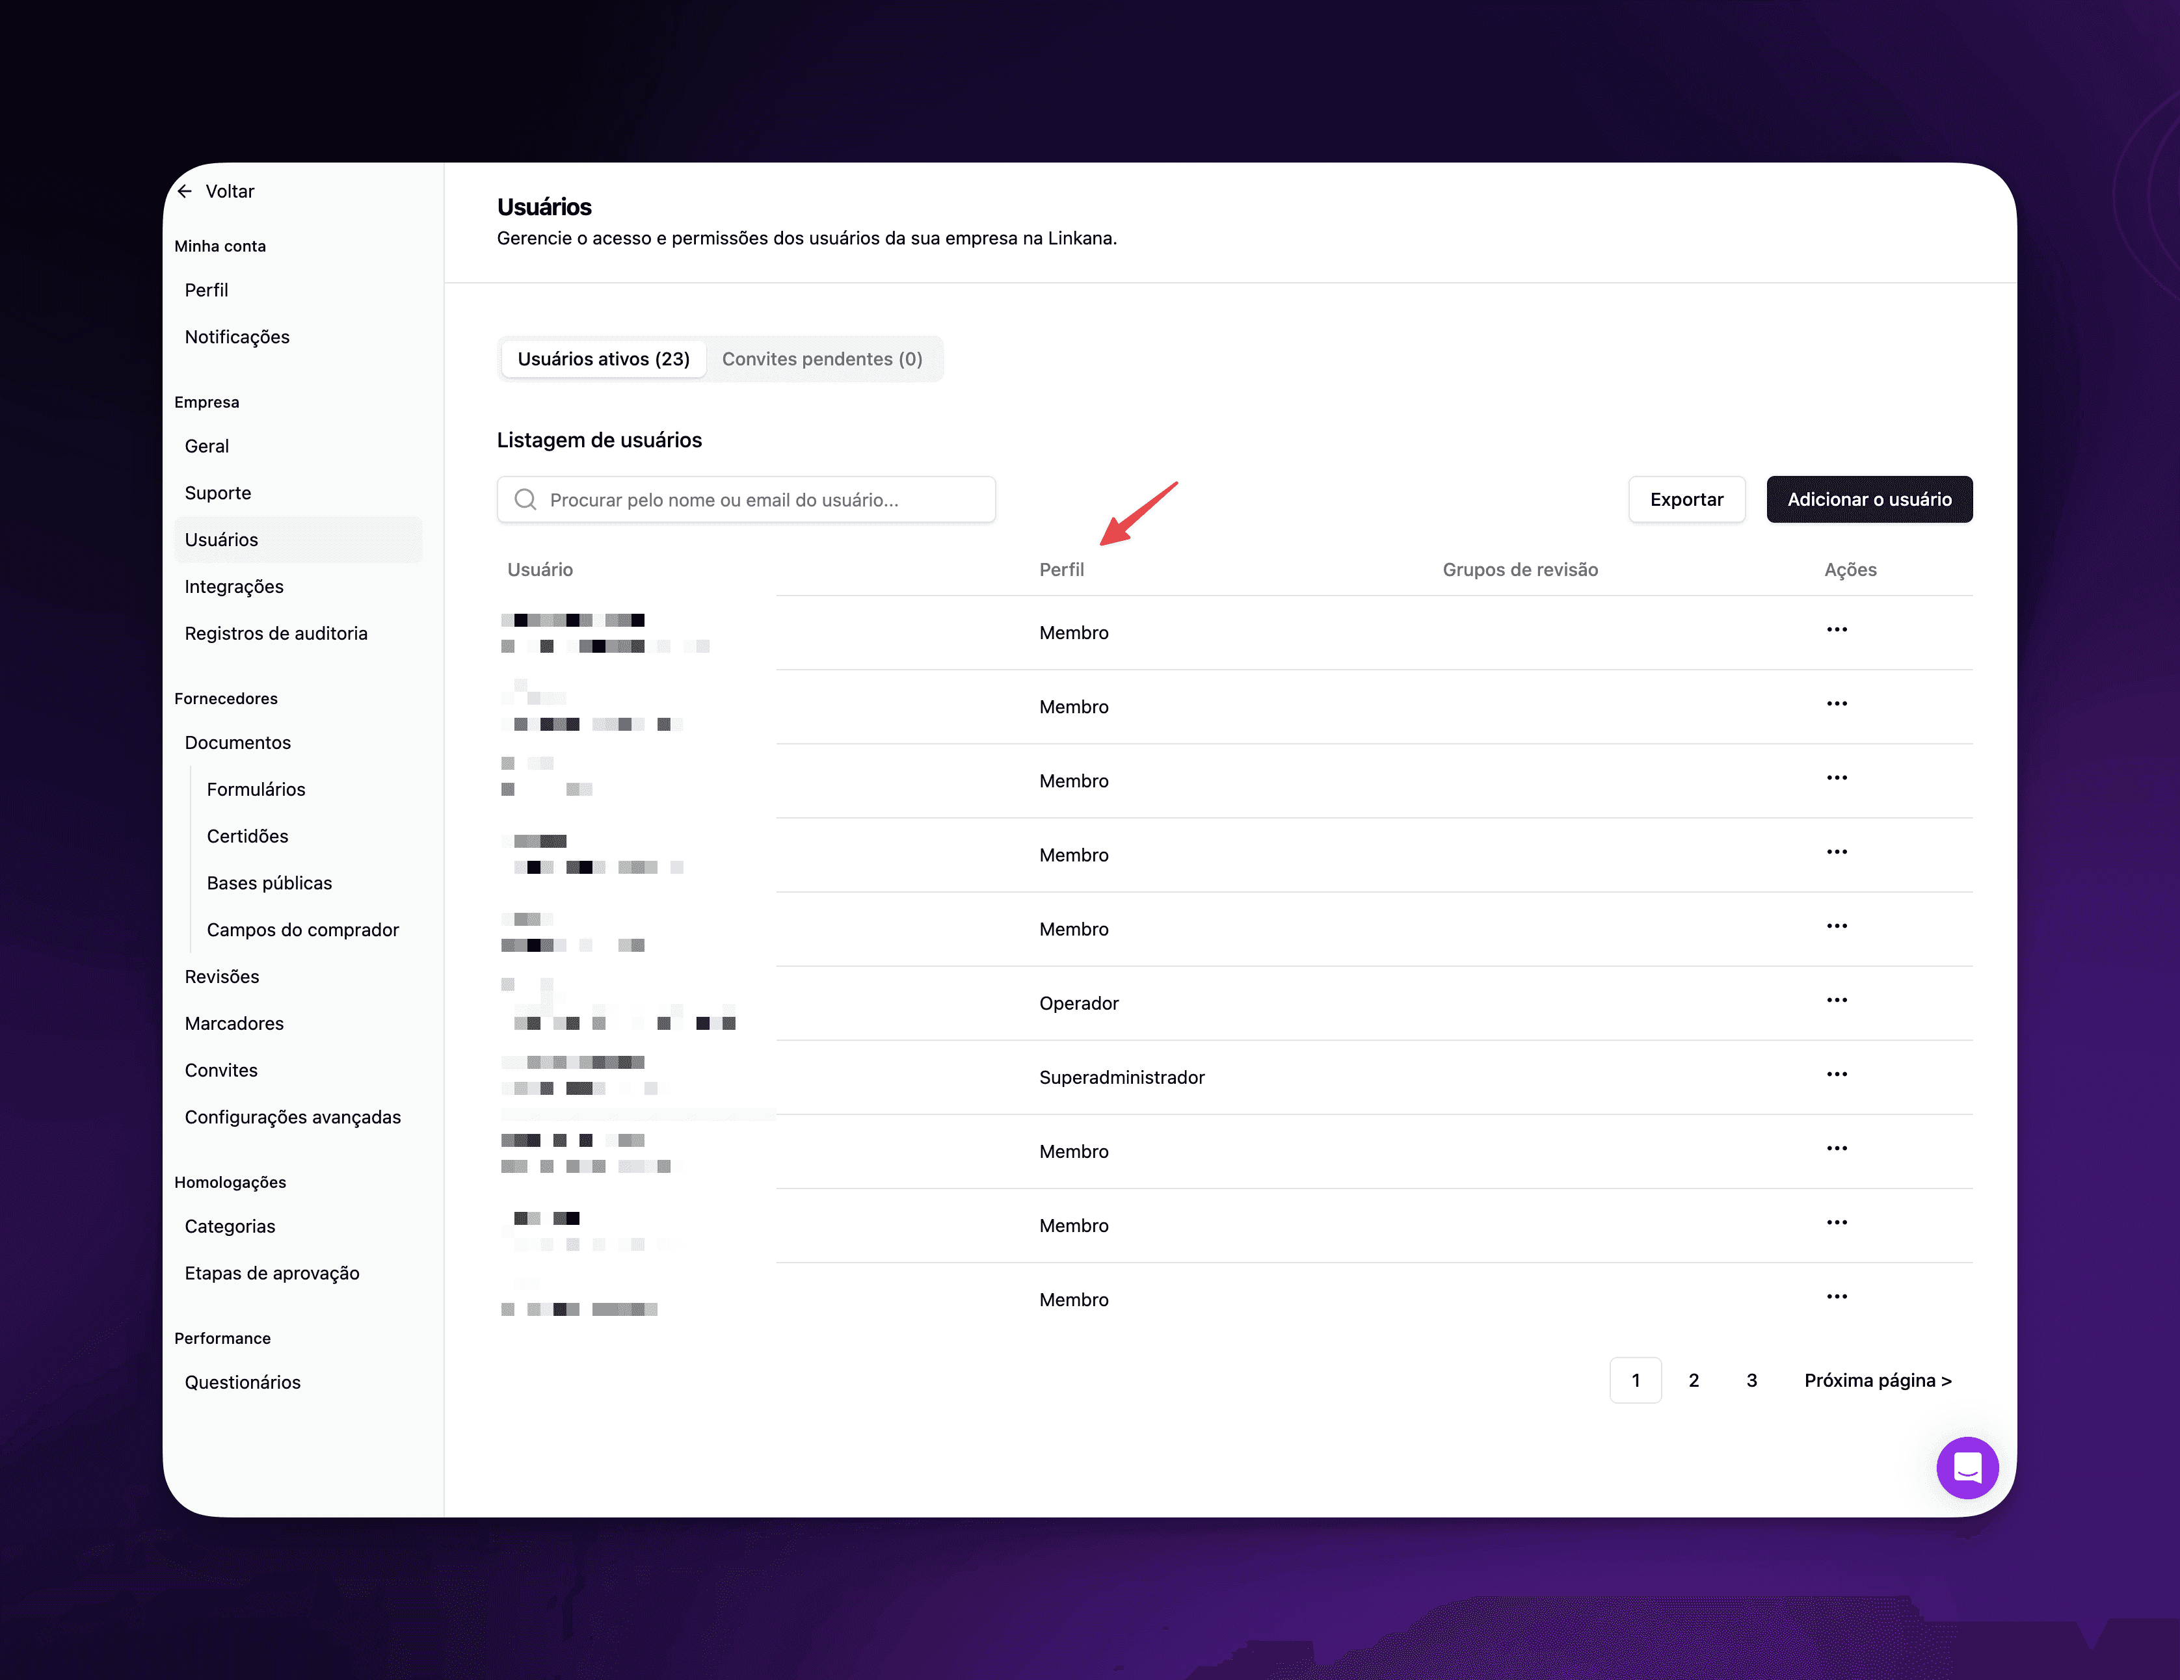Open Convites in the sidebar
This screenshot has width=2180, height=1680.
pos(222,1070)
